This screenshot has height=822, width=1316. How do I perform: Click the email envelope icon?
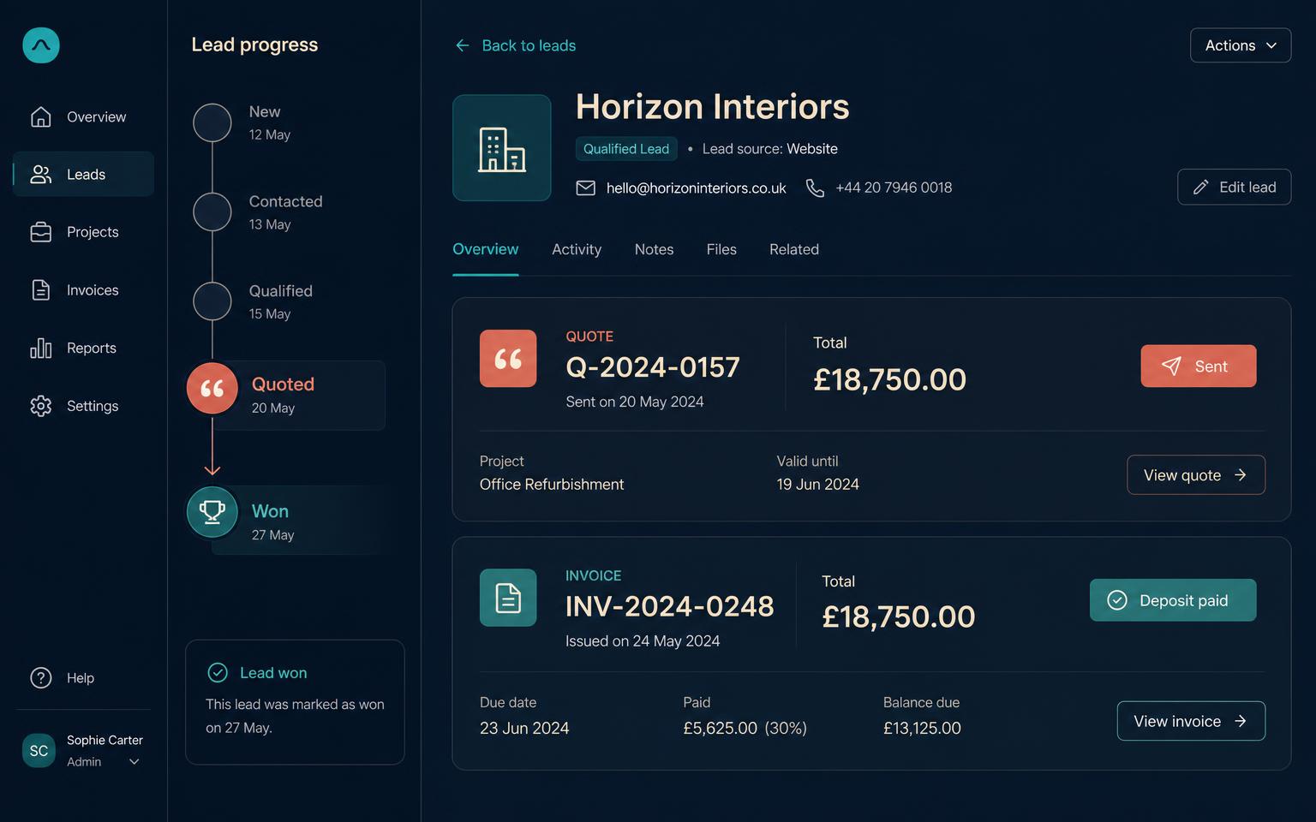[x=586, y=188]
